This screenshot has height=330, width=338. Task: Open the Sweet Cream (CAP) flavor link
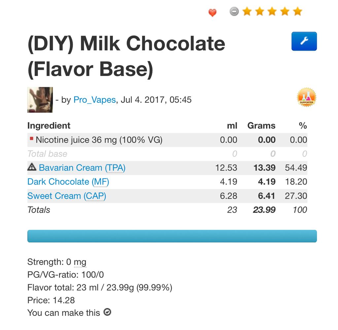67,196
